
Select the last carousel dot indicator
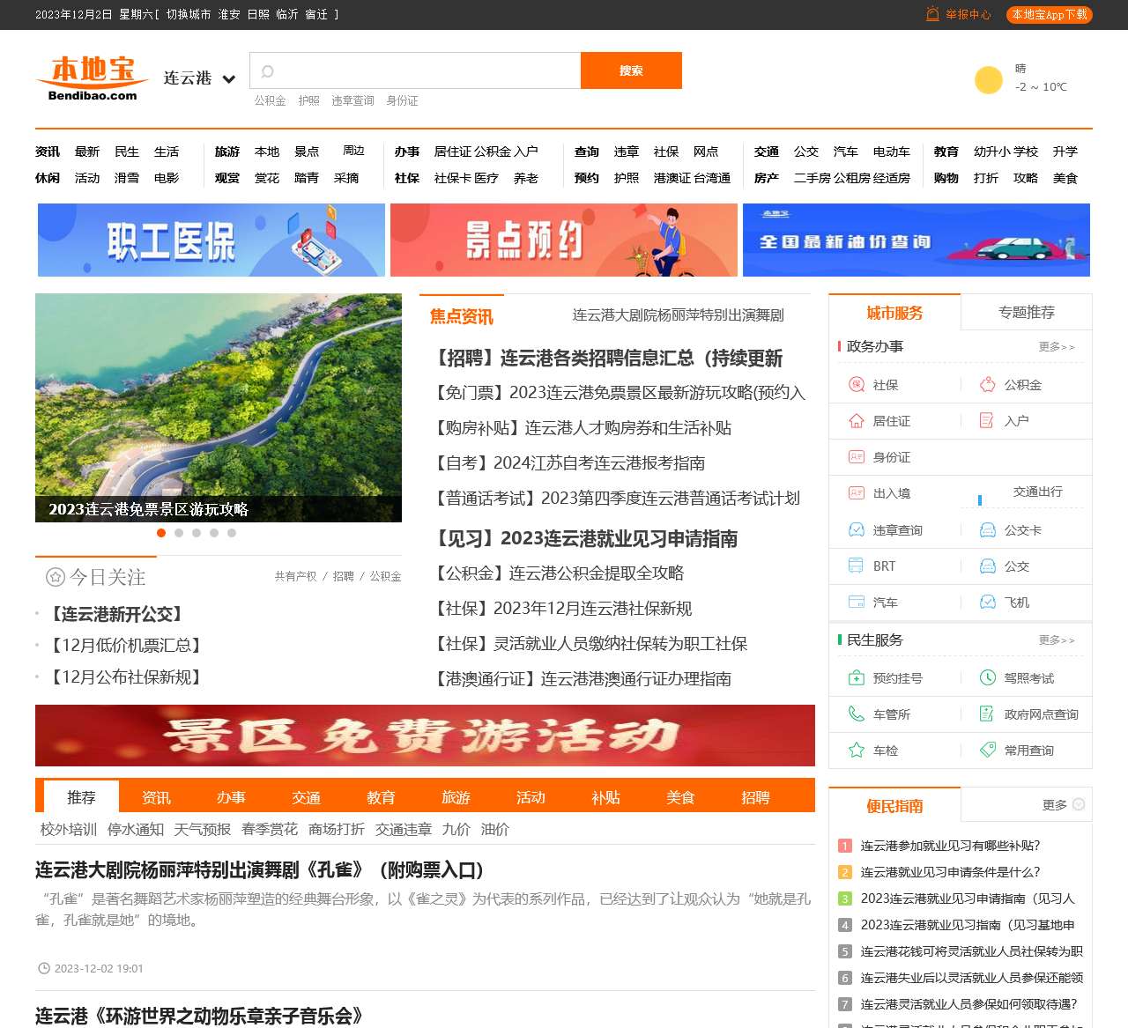232,533
